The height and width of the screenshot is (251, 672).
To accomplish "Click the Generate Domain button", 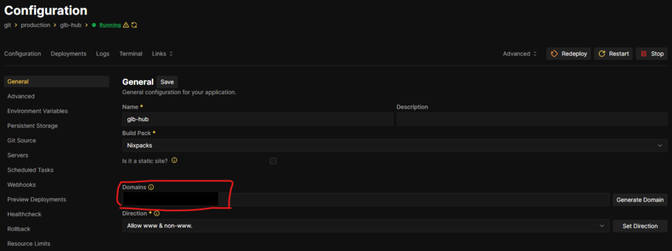I will point(640,200).
